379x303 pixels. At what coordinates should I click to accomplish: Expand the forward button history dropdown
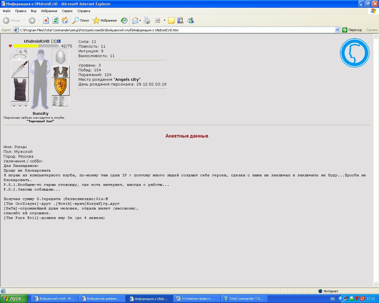39,20
